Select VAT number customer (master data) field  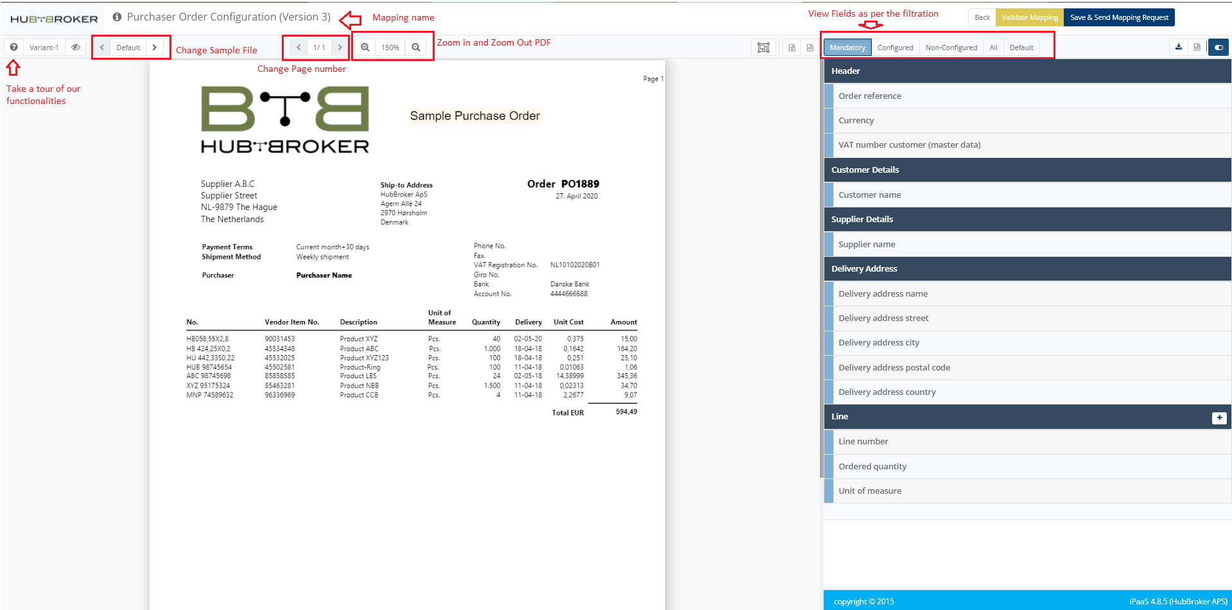[x=1027, y=145]
